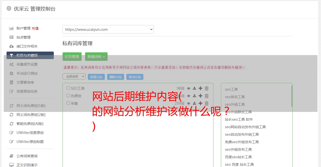
Task: Click the 删除分组 button
Action: coord(116,77)
